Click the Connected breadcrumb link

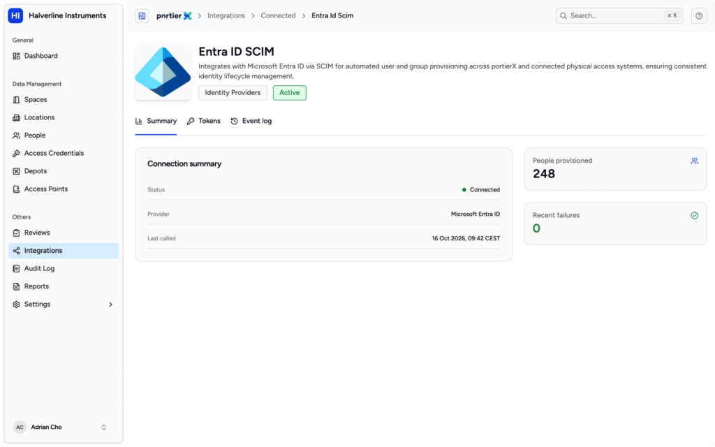[x=278, y=15]
